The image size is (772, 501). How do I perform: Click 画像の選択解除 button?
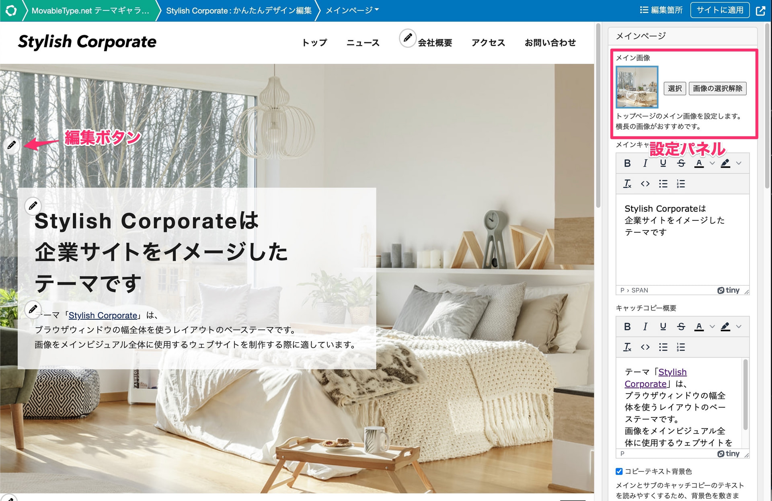pyautogui.click(x=718, y=88)
